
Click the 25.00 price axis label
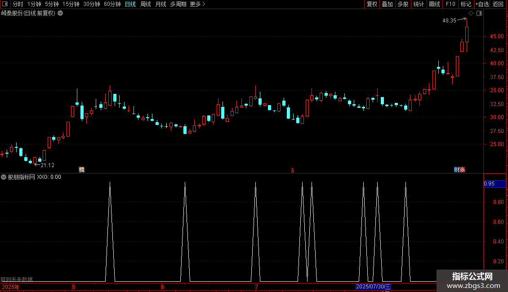(497, 144)
